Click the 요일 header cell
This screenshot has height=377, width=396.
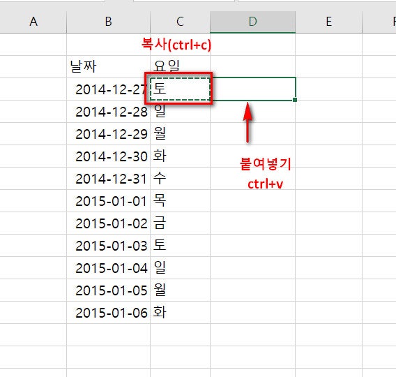[x=180, y=67]
